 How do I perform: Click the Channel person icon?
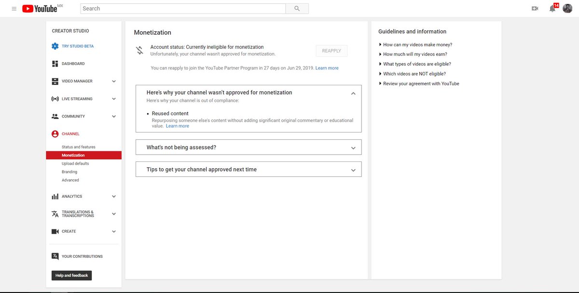tap(55, 134)
